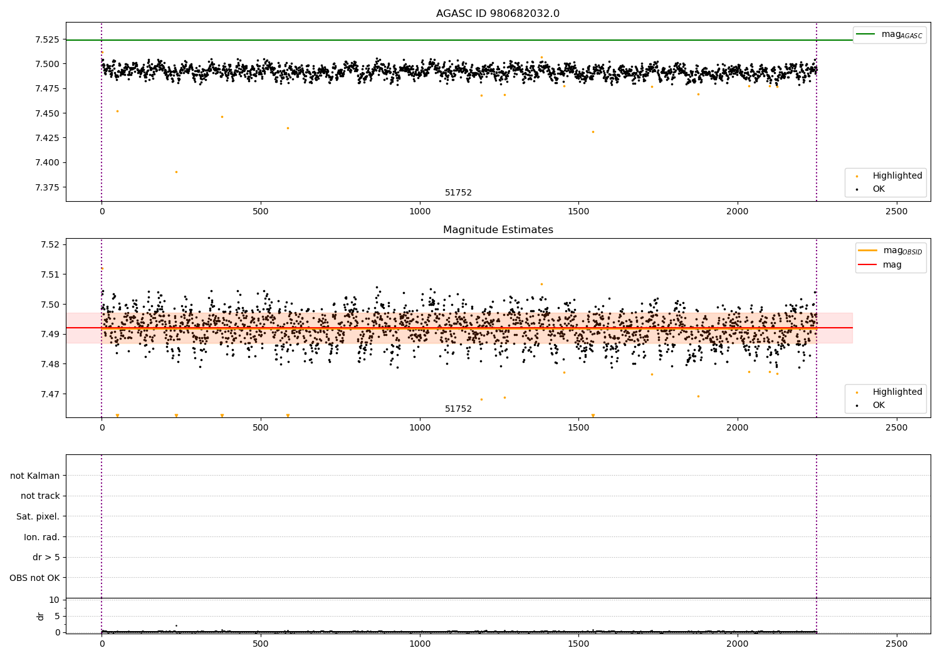Click the red mag legend entry in middle plot
This screenshot has height=658, width=940.
point(868,265)
